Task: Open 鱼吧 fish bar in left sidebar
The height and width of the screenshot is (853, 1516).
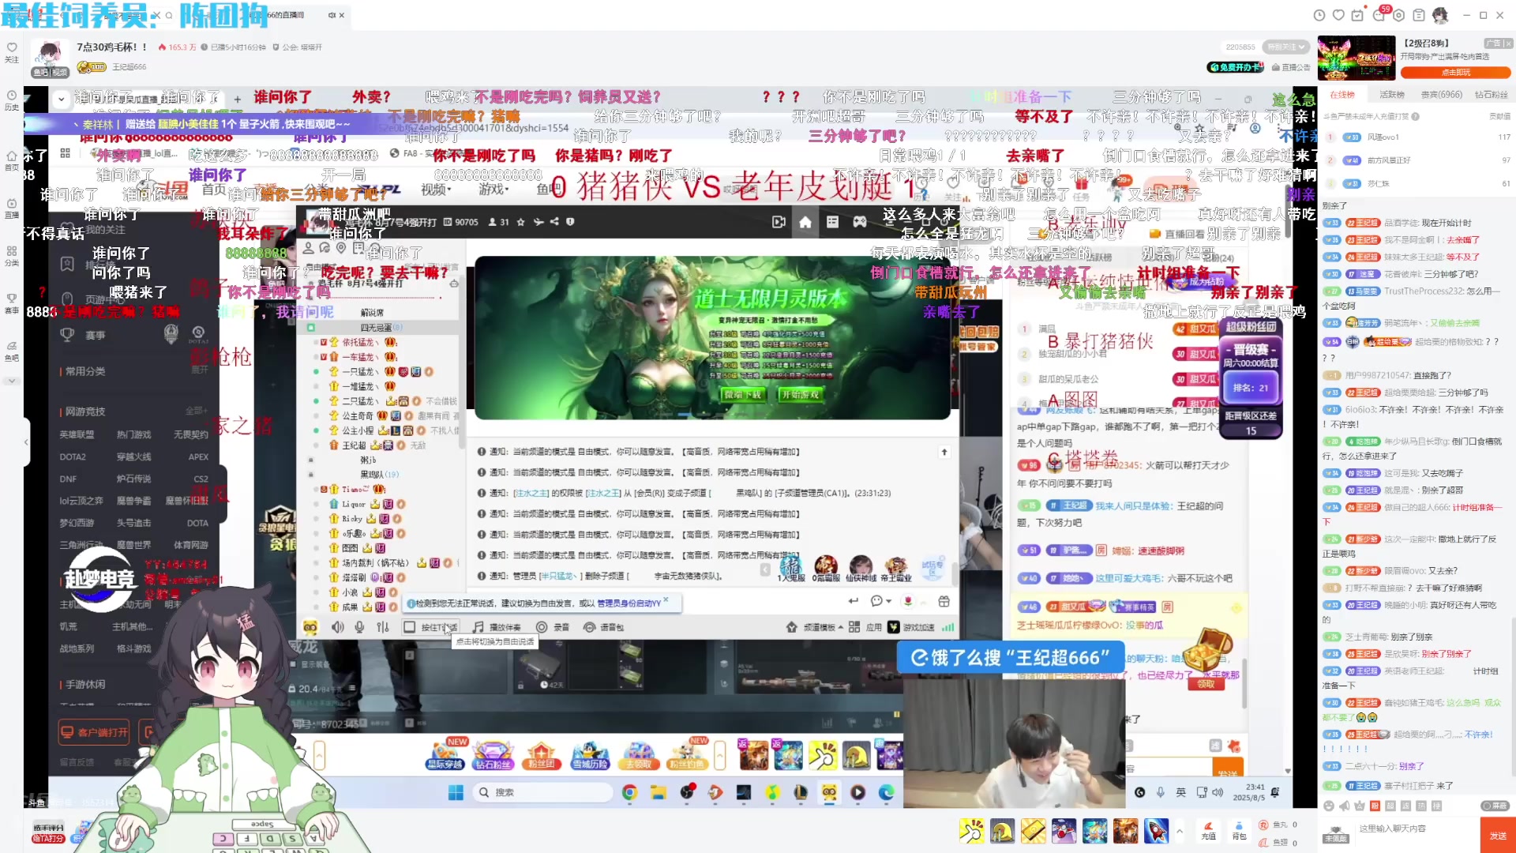Action: pyautogui.click(x=12, y=351)
